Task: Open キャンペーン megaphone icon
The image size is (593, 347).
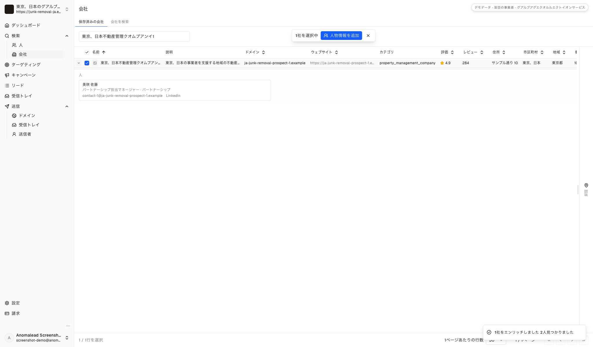Action: click(x=7, y=75)
